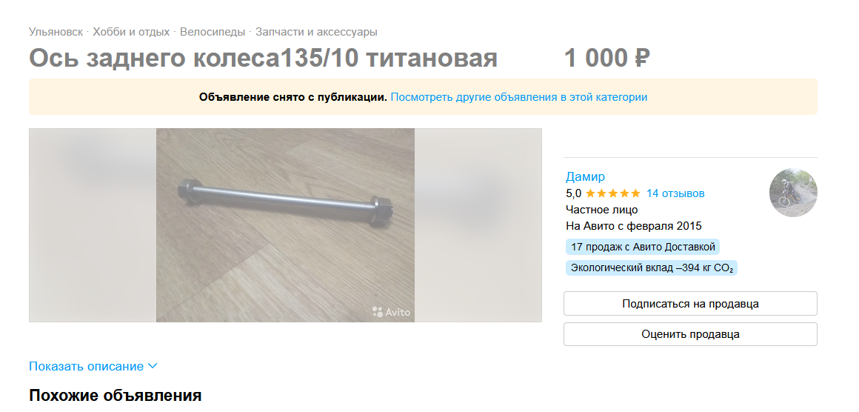The image size is (859, 412).
Task: Open the 14 отзывов reviews link
Action: 675,193
